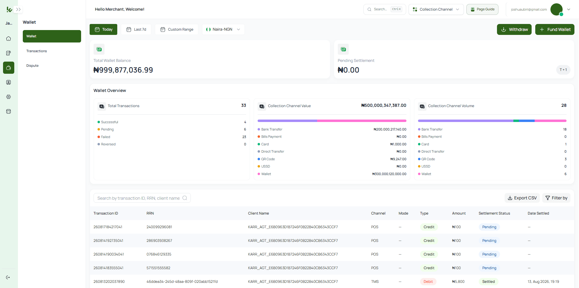
Task: Click the Debit badge in the TMS row
Action: (428, 282)
